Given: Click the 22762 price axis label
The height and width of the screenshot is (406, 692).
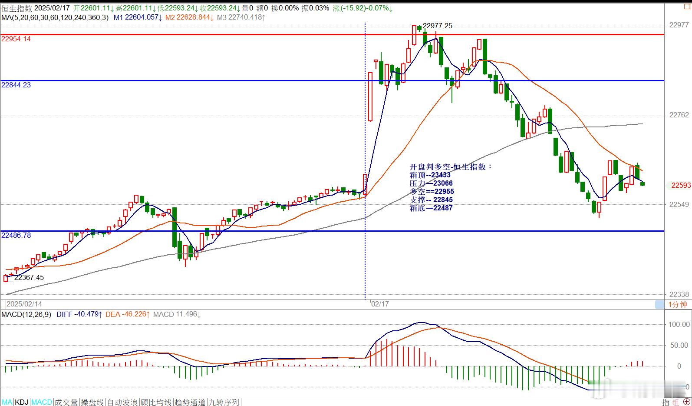Looking at the screenshot, I should tap(679, 115).
